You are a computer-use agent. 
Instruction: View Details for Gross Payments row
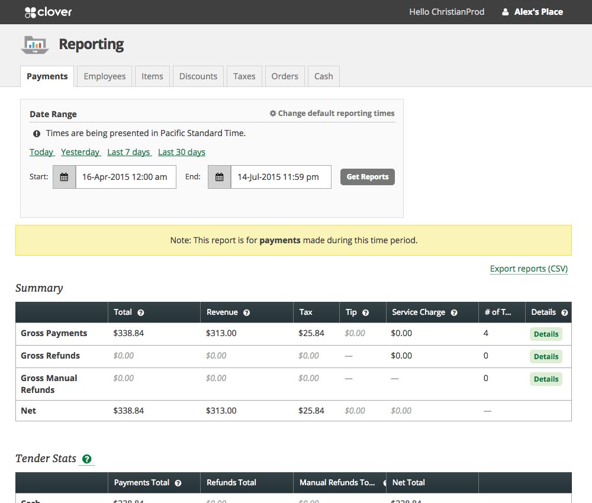click(546, 334)
